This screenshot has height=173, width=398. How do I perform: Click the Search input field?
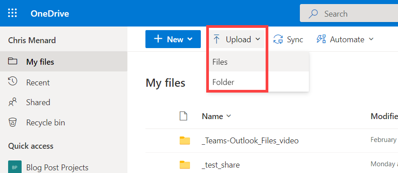click(349, 13)
